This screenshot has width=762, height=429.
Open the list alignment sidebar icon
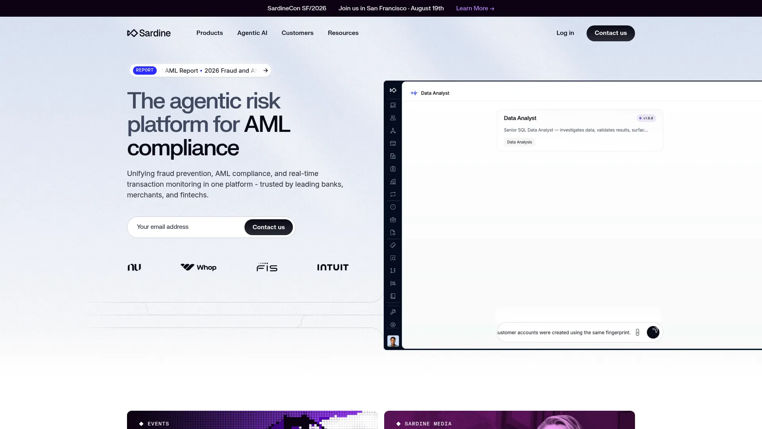[x=393, y=283]
